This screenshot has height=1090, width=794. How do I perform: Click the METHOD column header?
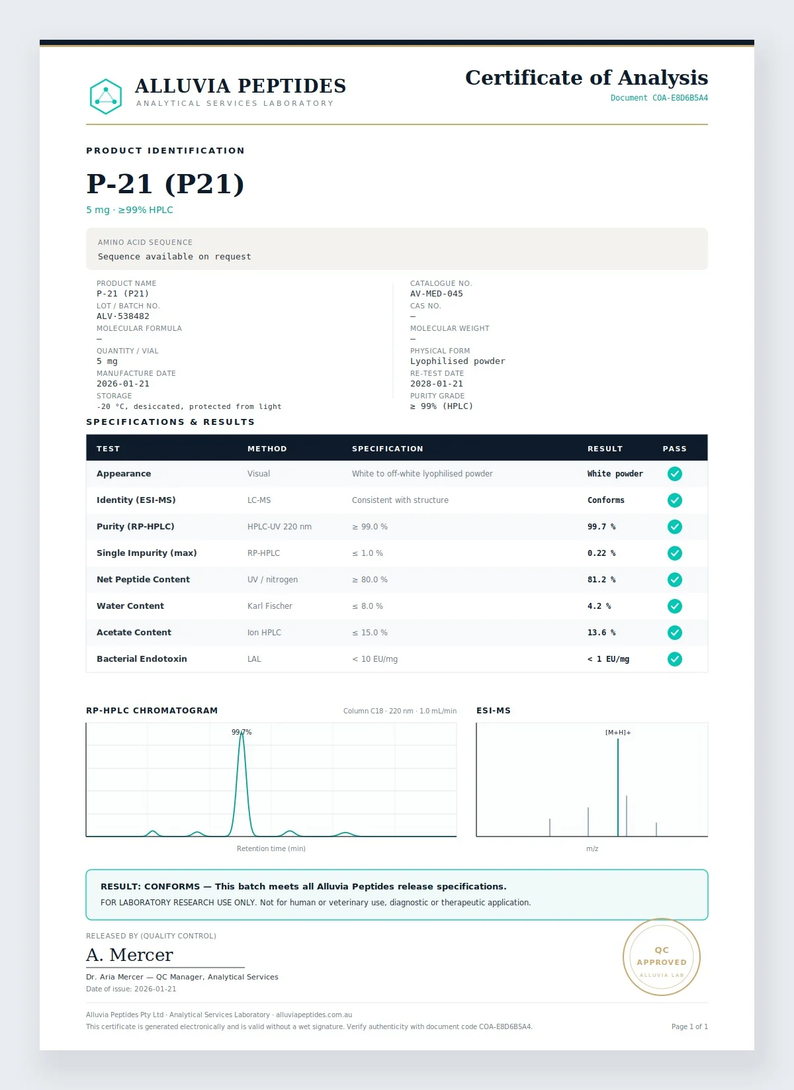[x=267, y=449]
